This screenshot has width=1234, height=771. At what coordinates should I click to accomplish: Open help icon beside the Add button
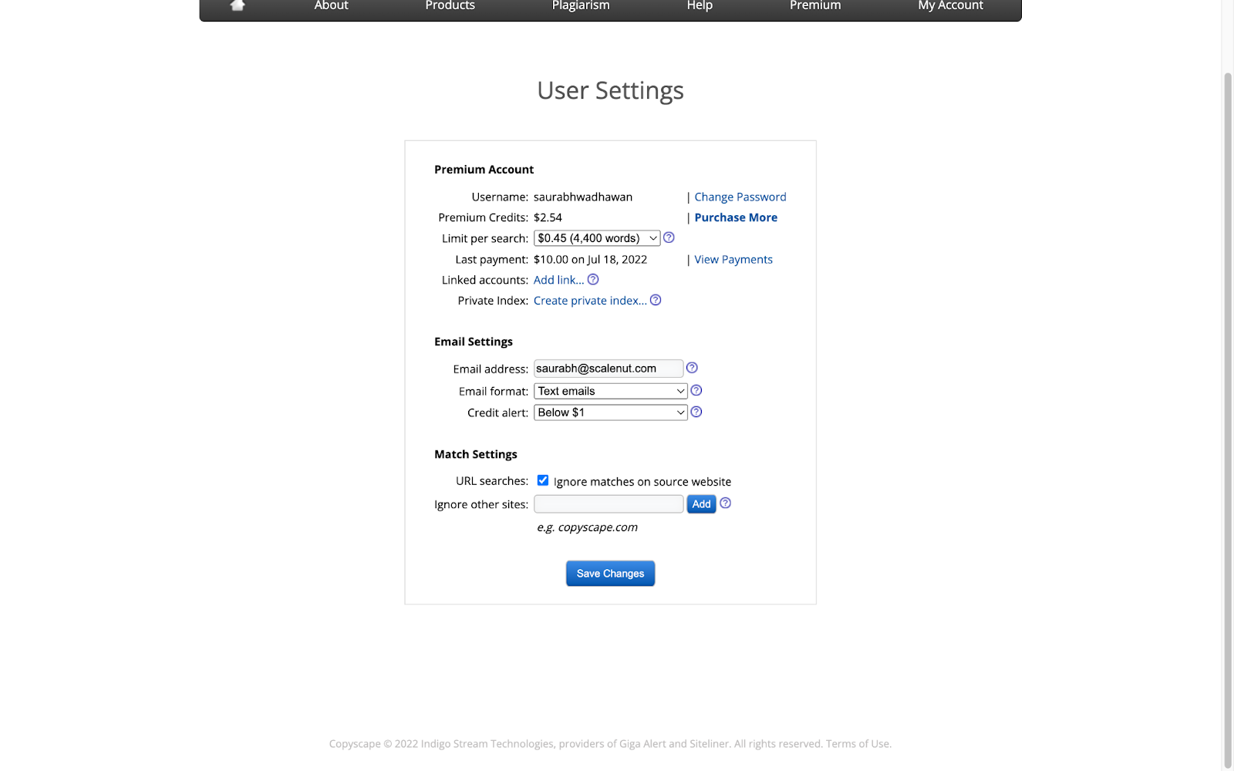[x=725, y=503]
